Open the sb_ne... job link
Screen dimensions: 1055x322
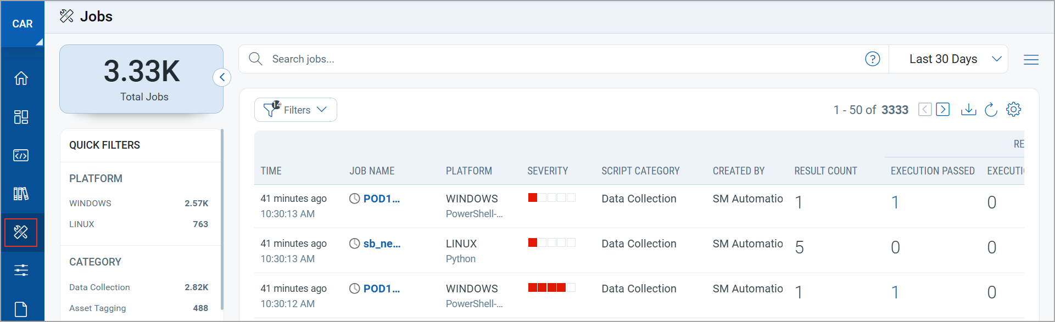[382, 244]
